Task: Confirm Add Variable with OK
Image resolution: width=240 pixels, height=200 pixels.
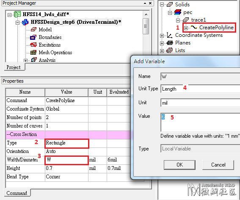Action: pos(179,165)
